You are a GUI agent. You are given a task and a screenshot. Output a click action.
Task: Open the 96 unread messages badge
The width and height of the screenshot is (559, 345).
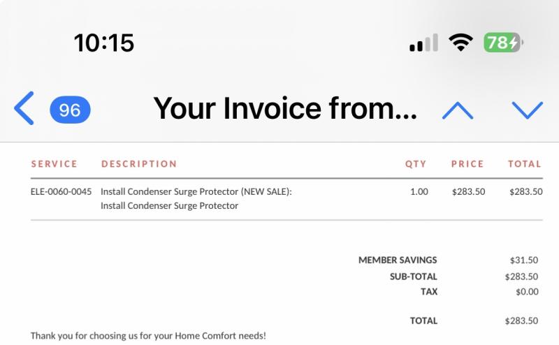[x=71, y=110]
